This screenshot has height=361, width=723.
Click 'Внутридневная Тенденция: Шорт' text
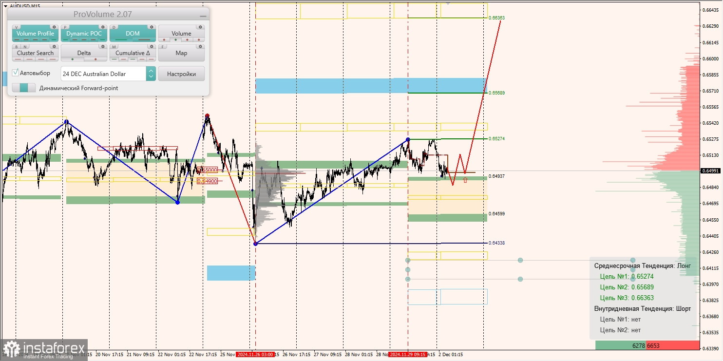coord(643,309)
